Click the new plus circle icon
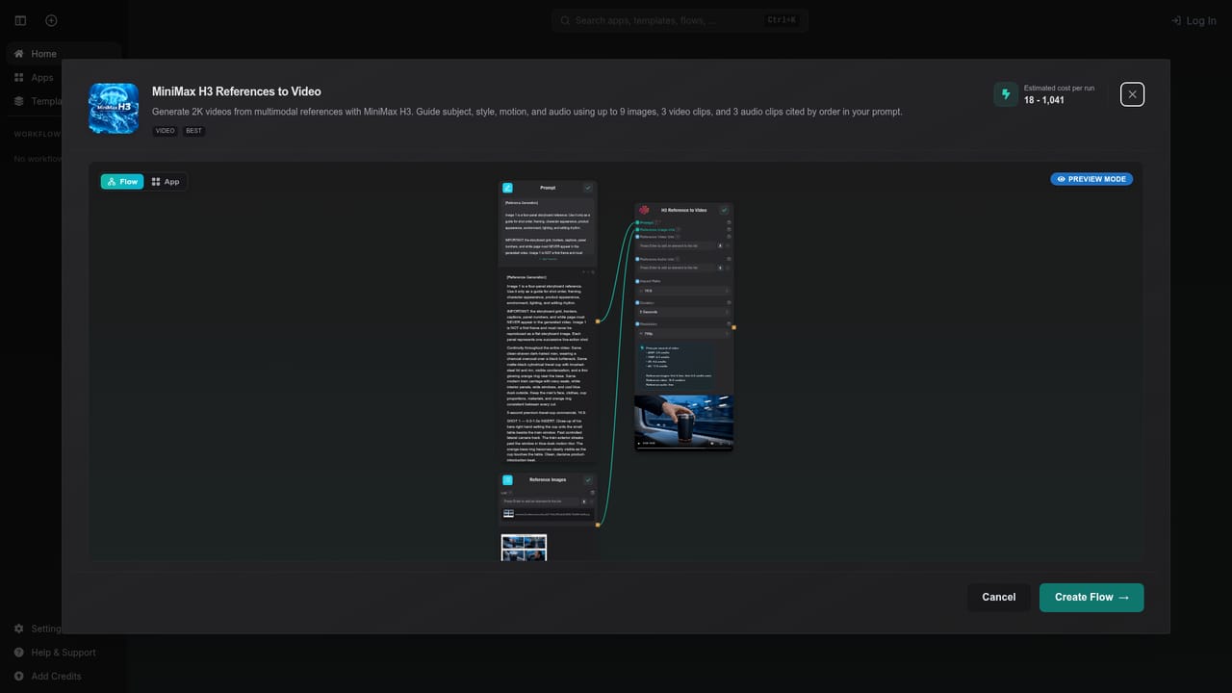 coord(51,20)
